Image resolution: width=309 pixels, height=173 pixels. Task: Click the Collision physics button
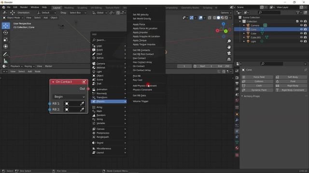[257, 81]
